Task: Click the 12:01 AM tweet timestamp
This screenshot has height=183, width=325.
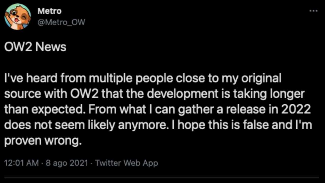Action: pyautogui.click(x=22, y=163)
